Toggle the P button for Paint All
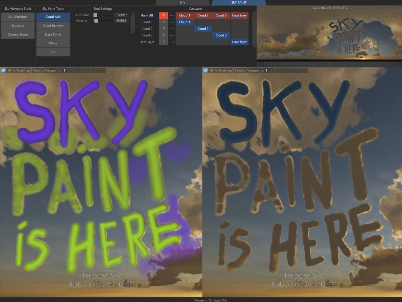This screenshot has width=402, height=302. (x=163, y=15)
